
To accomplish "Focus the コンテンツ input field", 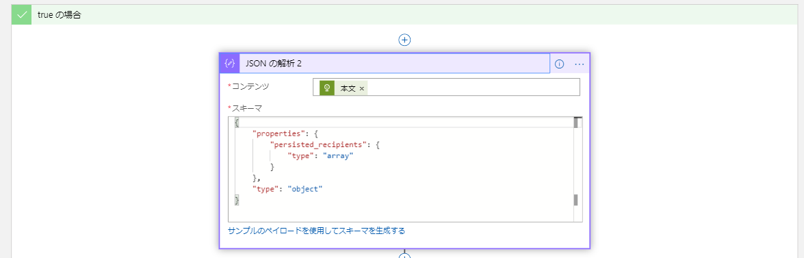I will pos(446,87).
